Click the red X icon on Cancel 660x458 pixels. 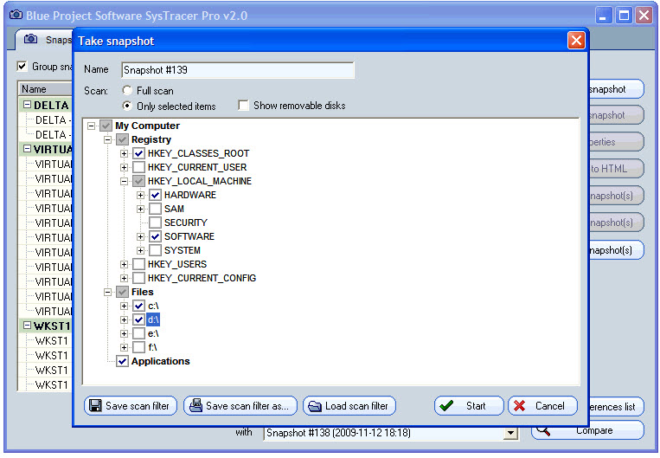click(x=519, y=406)
